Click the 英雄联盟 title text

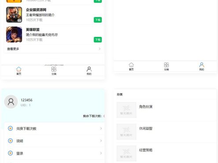(x=33, y=30)
